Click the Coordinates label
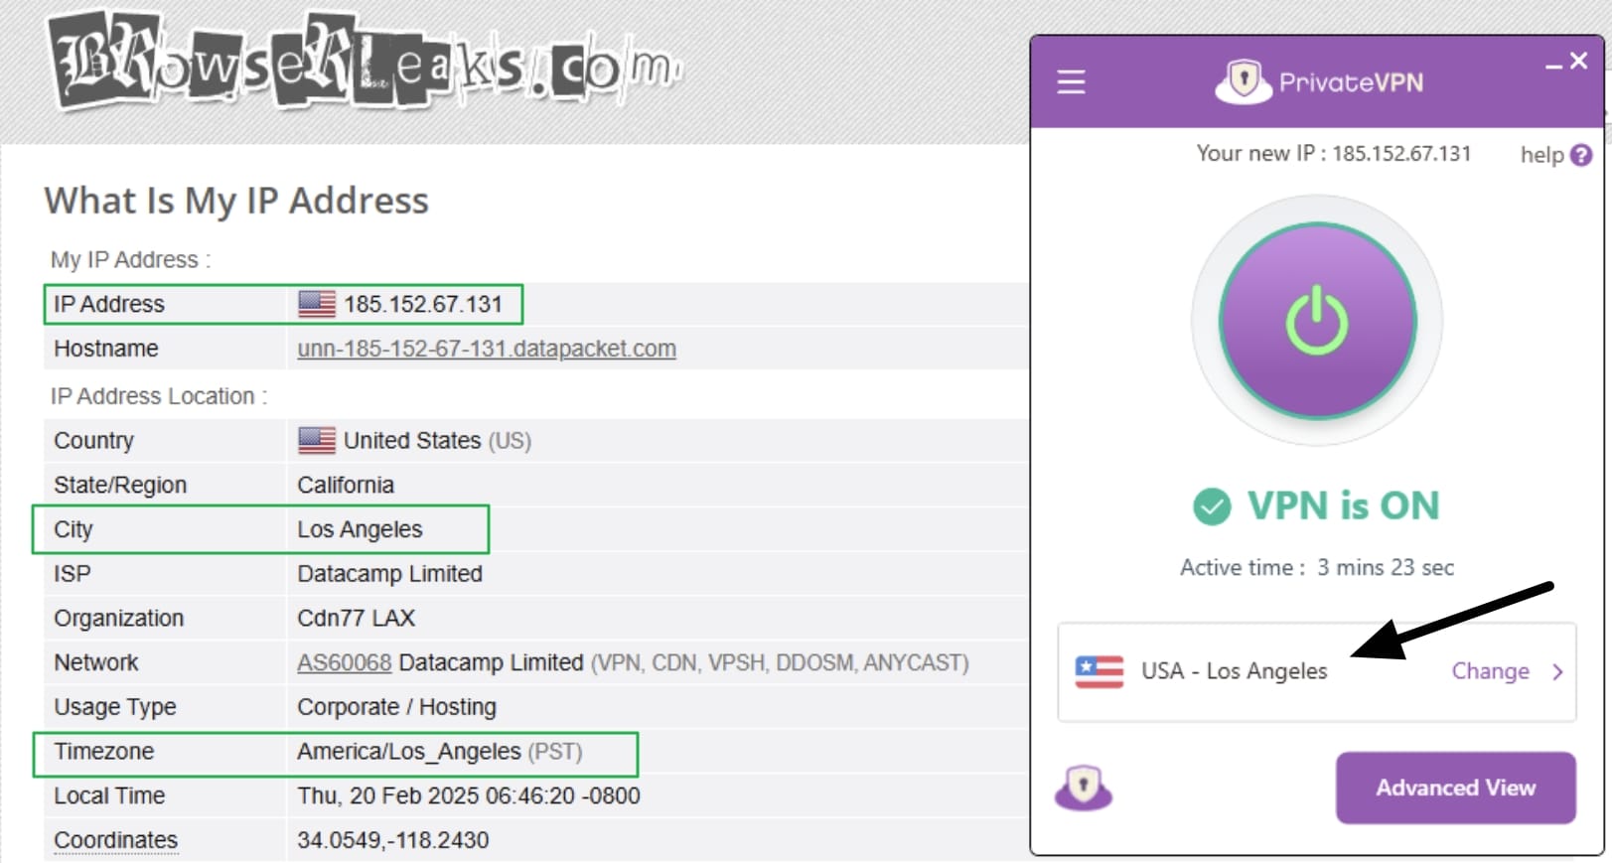 (116, 840)
